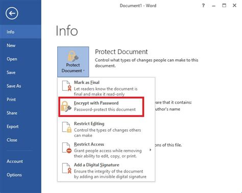242x193 pixels.
Task: Click the Help question mark icon
Action: click(203, 6)
